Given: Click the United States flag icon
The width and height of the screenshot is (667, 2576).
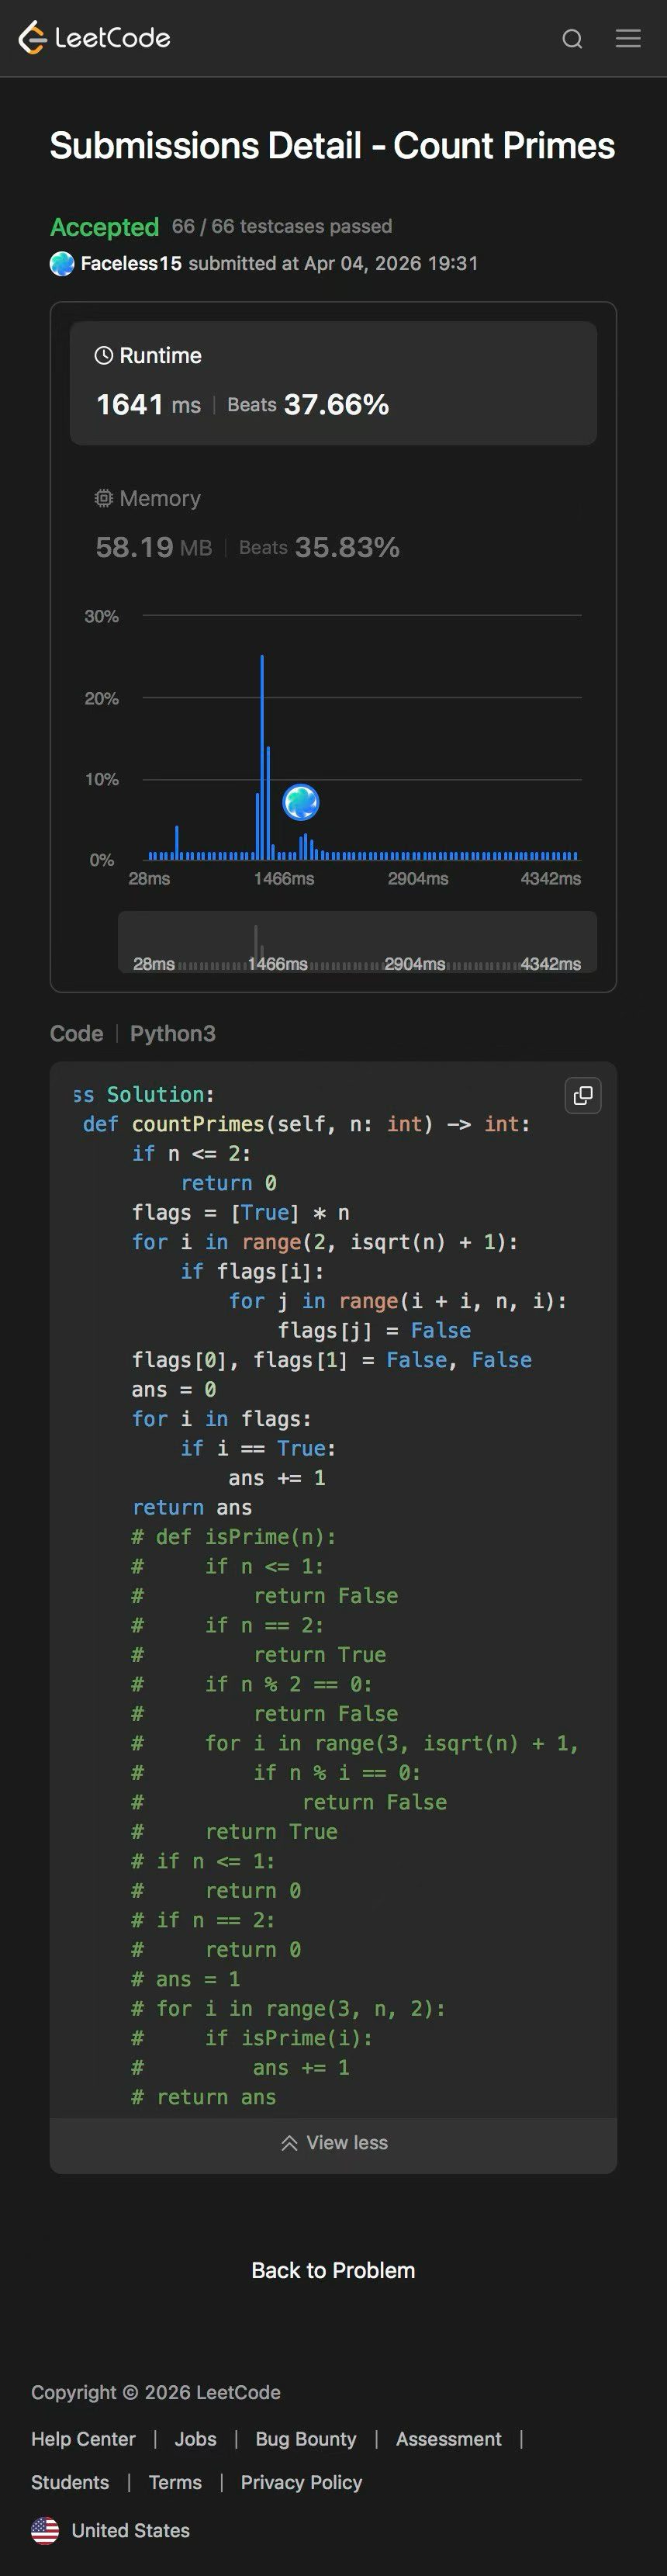Looking at the screenshot, I should (45, 2530).
